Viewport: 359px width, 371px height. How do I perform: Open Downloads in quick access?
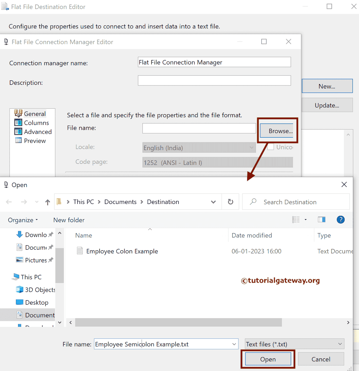36,235
